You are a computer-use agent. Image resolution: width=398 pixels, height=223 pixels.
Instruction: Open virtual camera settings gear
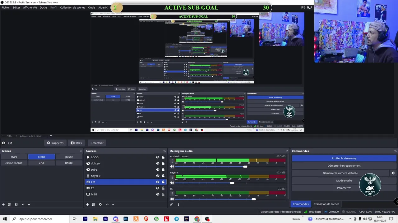[x=393, y=173]
